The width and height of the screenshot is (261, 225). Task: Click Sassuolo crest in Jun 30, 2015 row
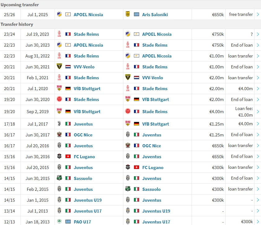click(x=59, y=178)
